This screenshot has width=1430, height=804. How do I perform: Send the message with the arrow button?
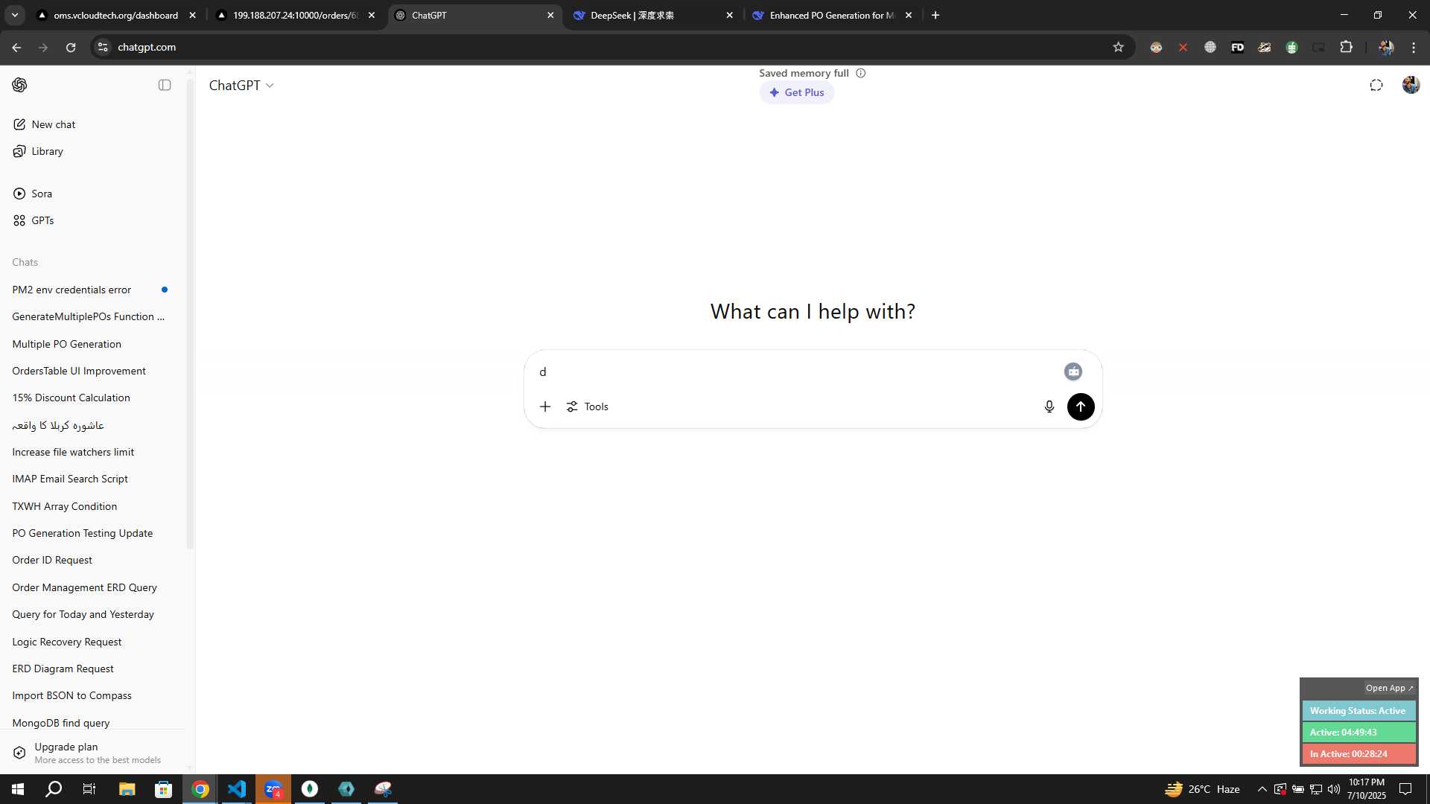point(1081,406)
